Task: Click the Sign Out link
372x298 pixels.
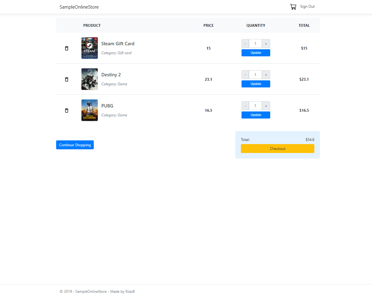Action: [308, 6]
